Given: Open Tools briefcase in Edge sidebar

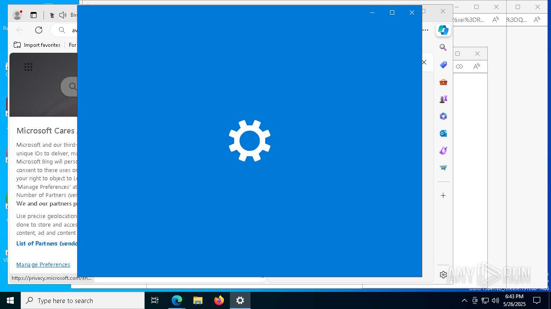Looking at the screenshot, I should click(x=443, y=82).
